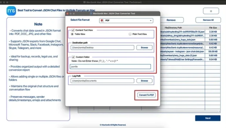Select the abhaytesting211-da0f69158a29 (1).json row
Image resolution: width=226 pixels, height=128 pixels.
point(190,32)
